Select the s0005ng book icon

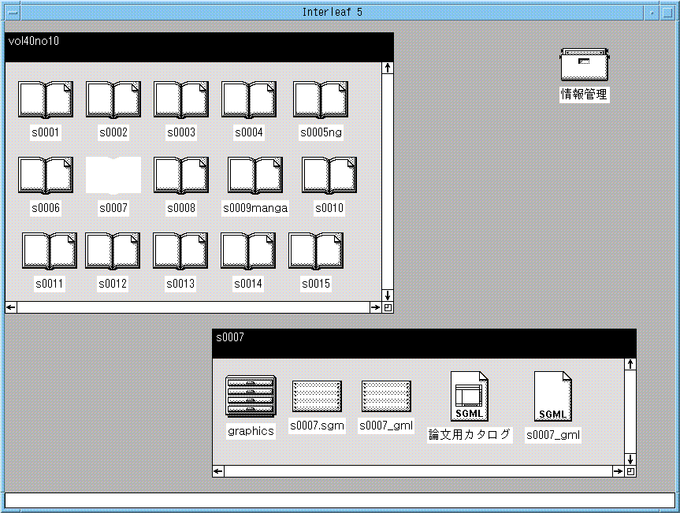coord(321,100)
